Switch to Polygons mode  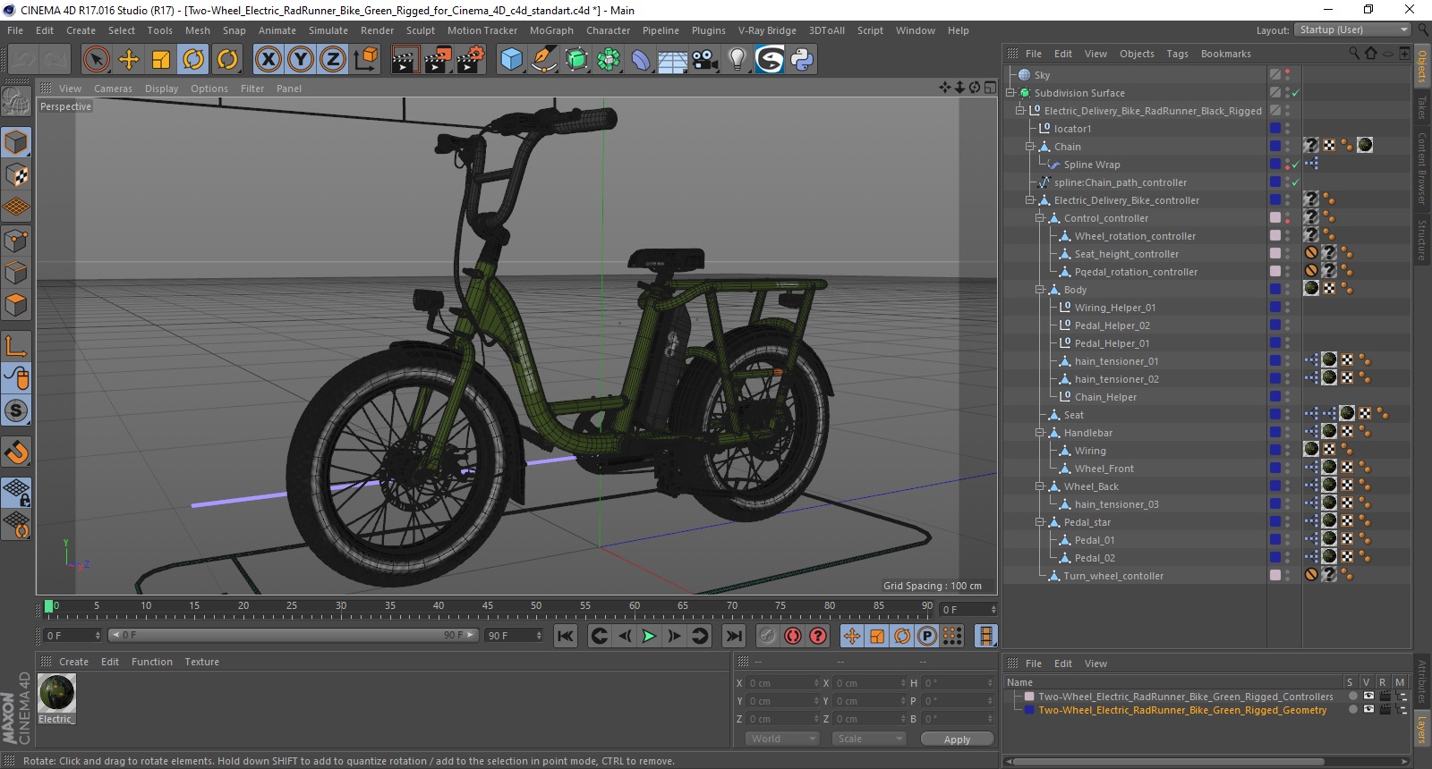click(16, 305)
